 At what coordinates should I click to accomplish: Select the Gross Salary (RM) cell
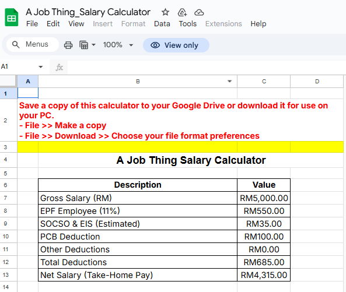pos(138,198)
